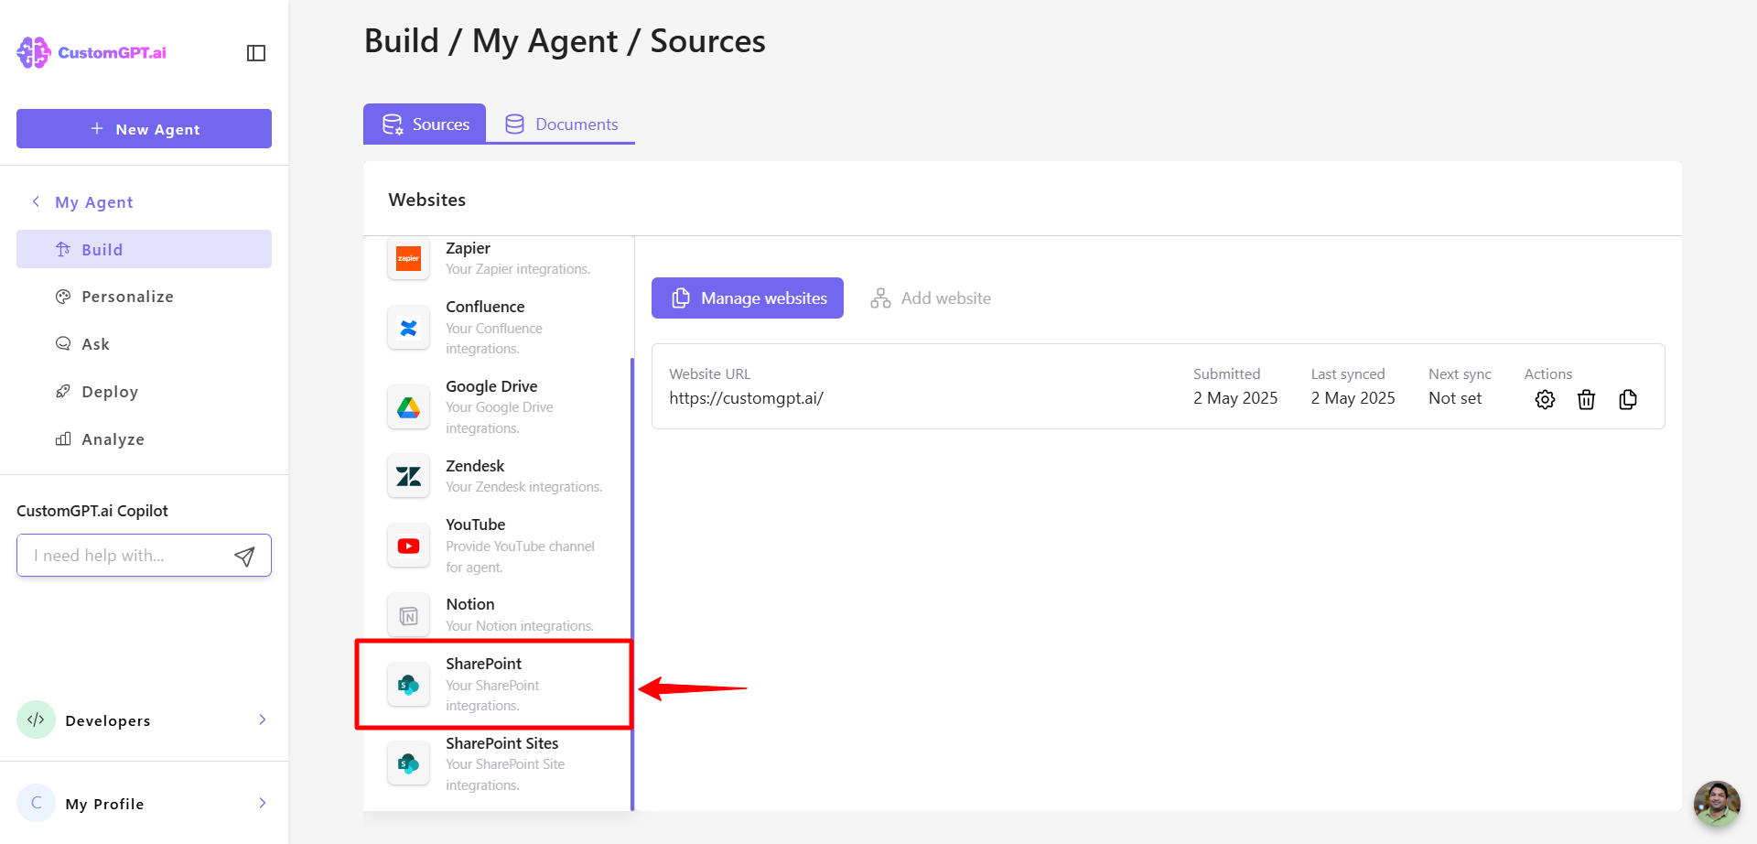The height and width of the screenshot is (844, 1757).
Task: Click the Submitted date 2 May 2025
Action: [1235, 398]
